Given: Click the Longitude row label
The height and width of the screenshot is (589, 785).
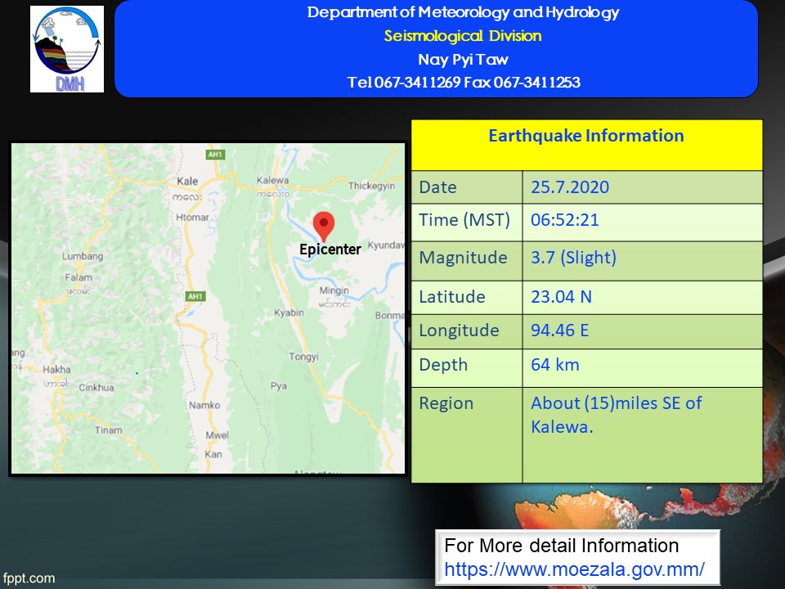Looking at the screenshot, I should tap(459, 330).
